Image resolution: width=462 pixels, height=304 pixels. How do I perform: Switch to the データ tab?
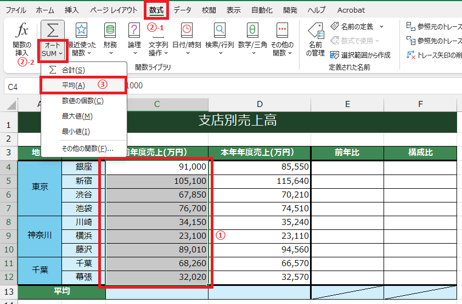(182, 10)
